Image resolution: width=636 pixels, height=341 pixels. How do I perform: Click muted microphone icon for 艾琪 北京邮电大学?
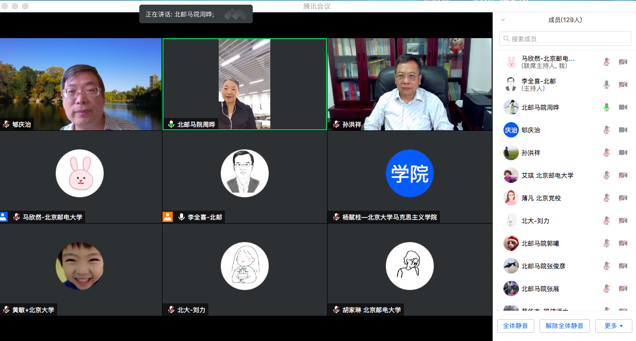(x=607, y=175)
